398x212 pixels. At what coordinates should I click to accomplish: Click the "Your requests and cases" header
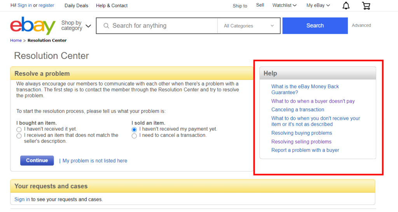coord(193,186)
